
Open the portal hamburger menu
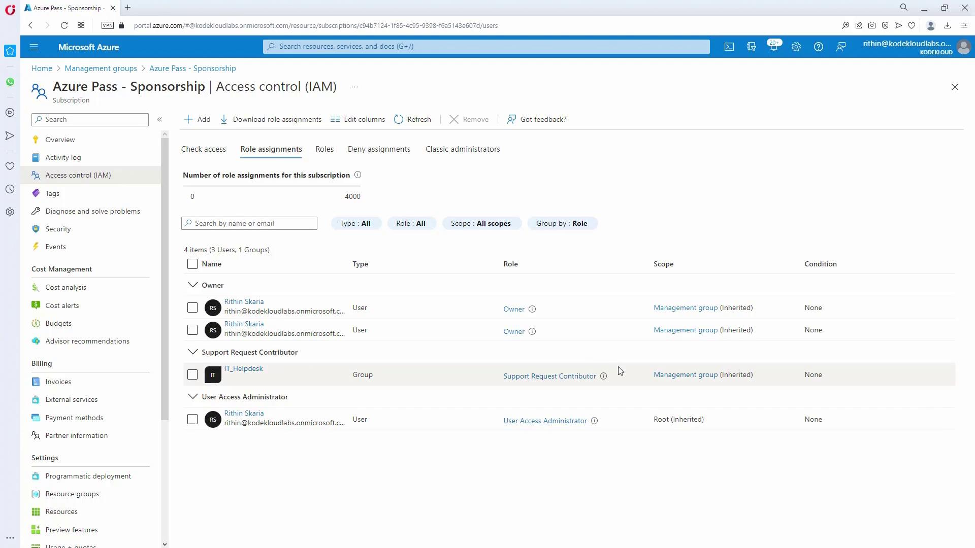34,47
